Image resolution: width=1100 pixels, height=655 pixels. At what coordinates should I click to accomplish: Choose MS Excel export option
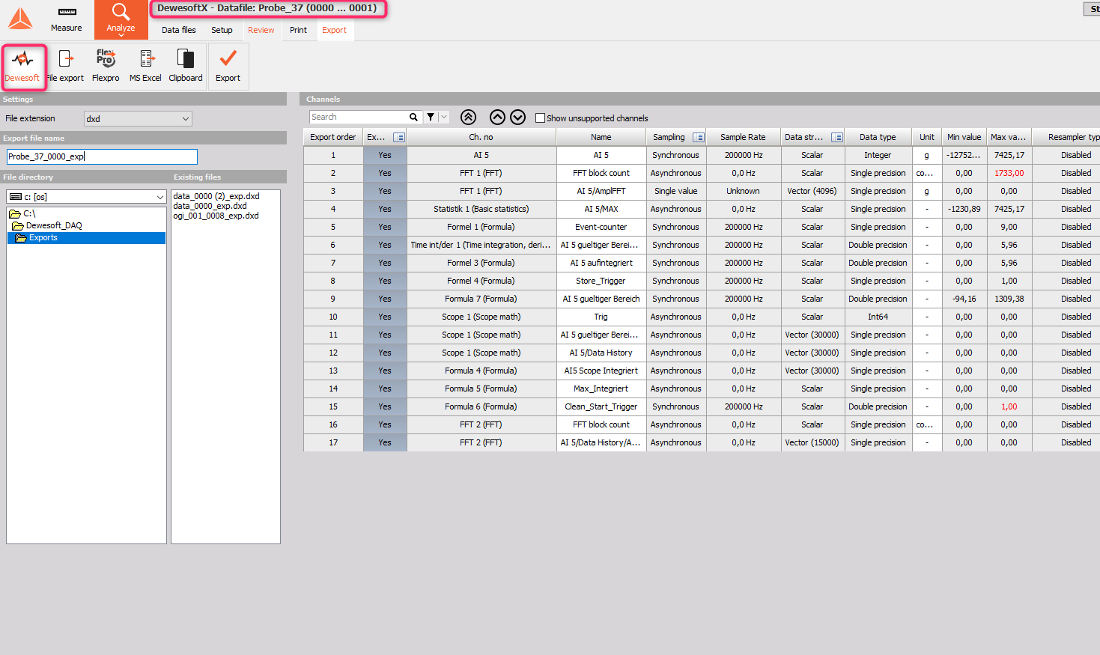(145, 67)
